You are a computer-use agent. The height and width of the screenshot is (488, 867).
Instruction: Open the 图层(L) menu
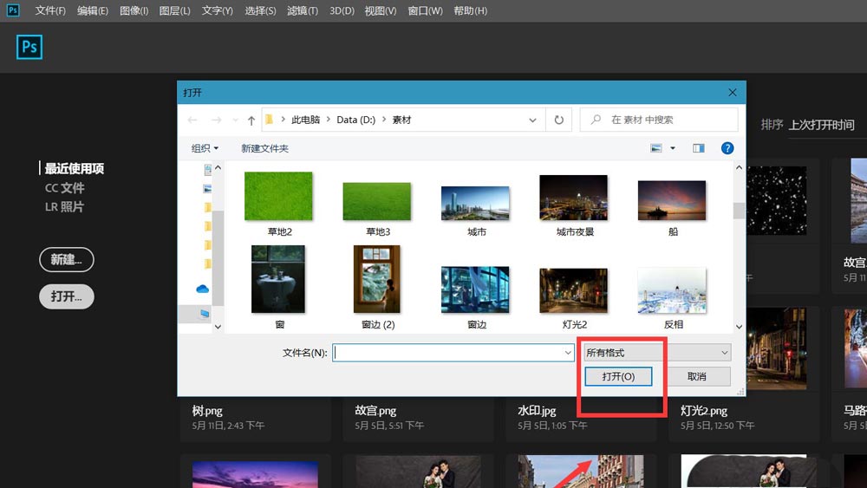(175, 10)
